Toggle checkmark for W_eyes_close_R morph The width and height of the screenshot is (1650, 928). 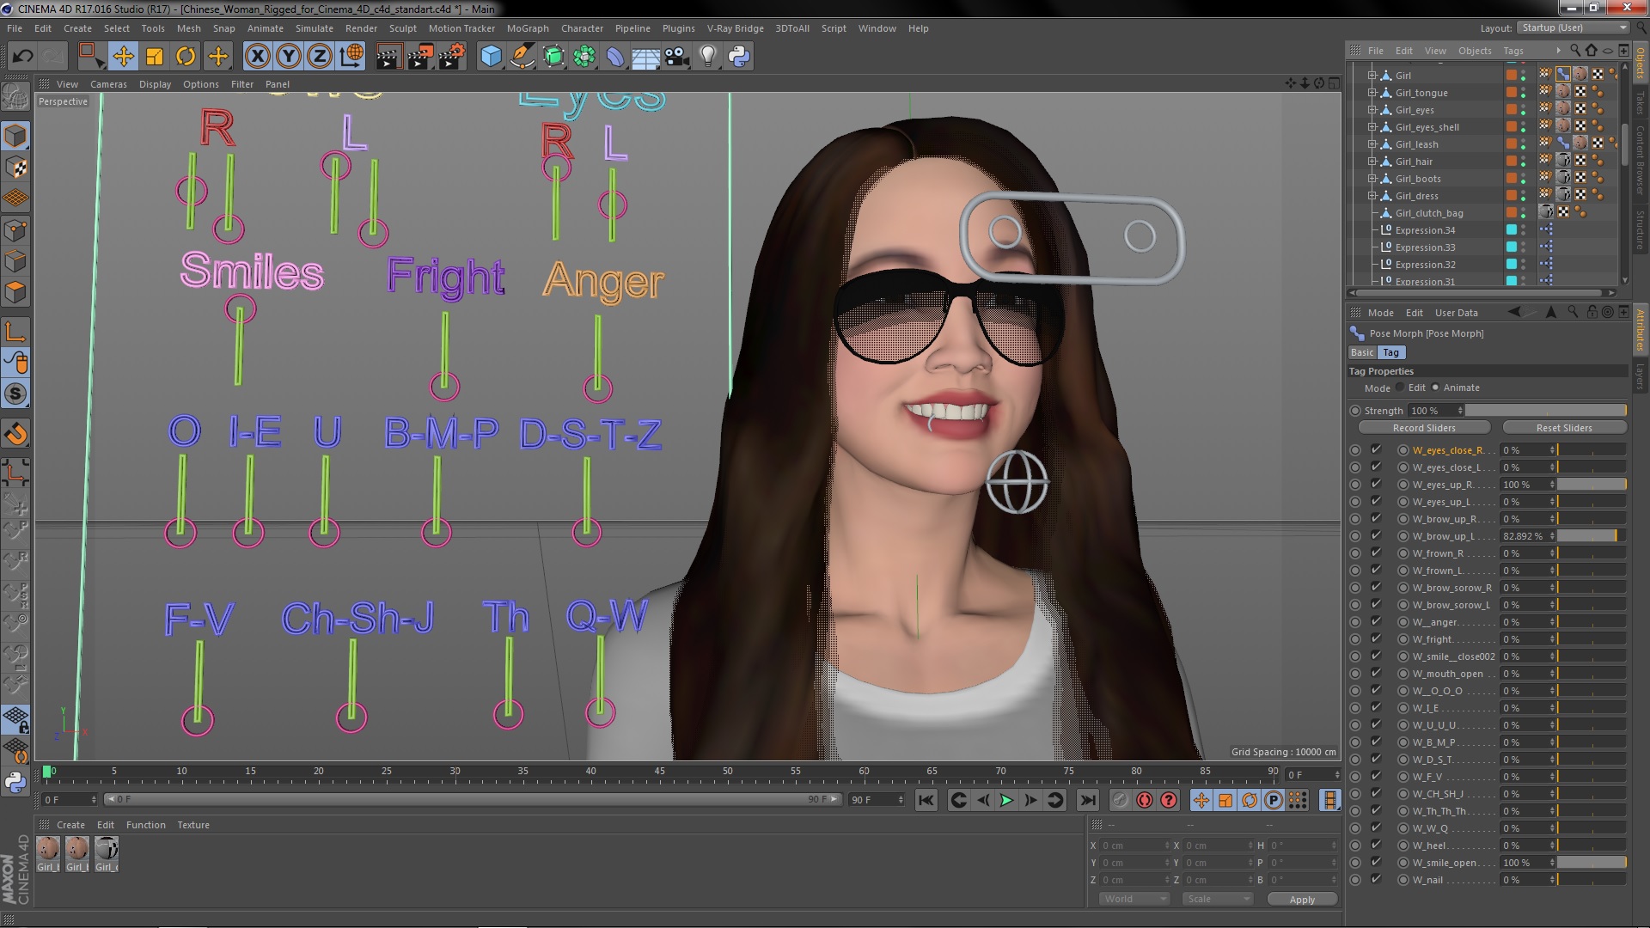point(1376,450)
